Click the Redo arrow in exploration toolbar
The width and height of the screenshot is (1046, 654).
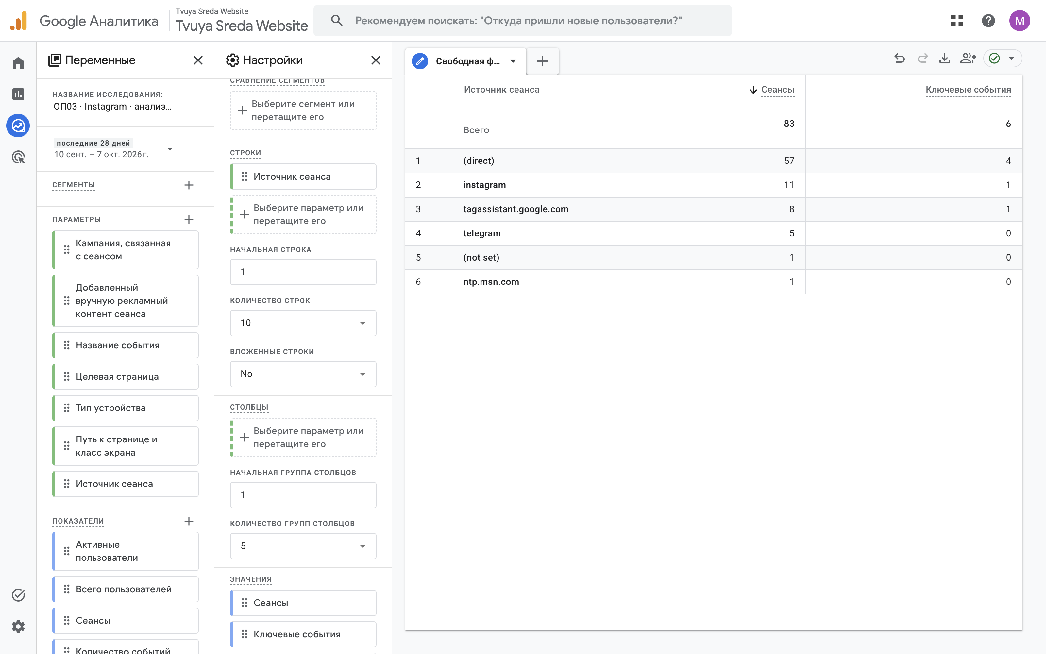[x=922, y=59]
